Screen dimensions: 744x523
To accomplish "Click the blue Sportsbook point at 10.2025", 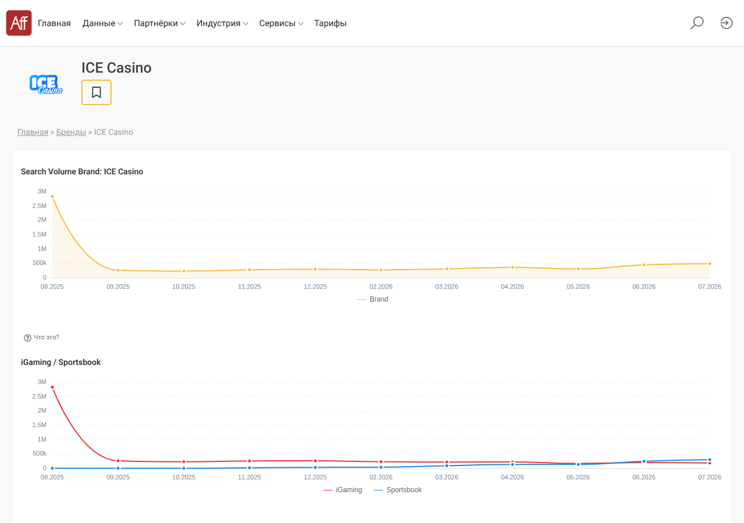I will tap(184, 468).
